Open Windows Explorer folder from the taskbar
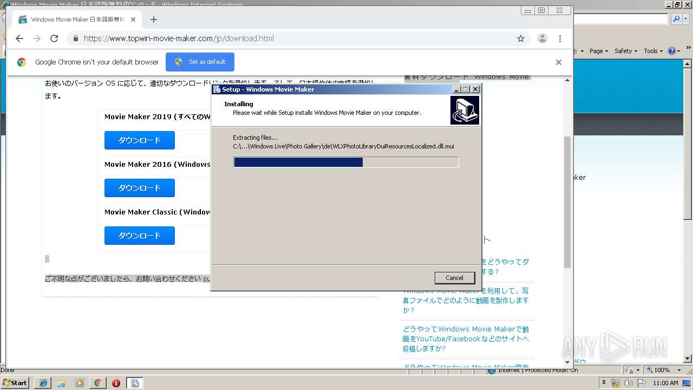This screenshot has width=693, height=390. click(61, 383)
